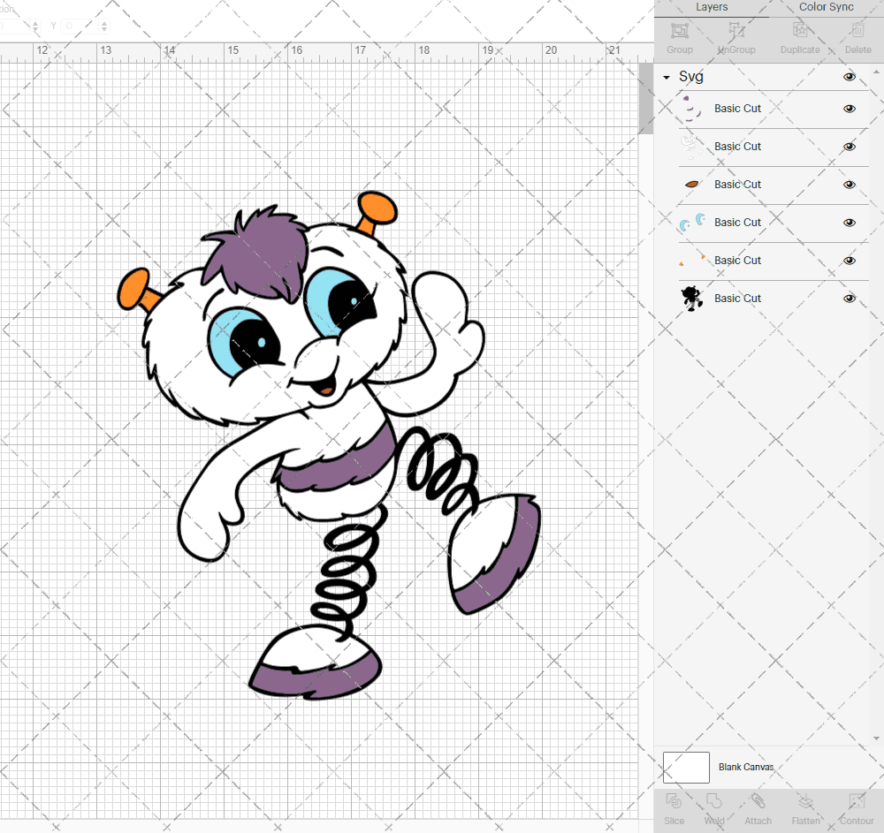
Task: Click the UnGroup button
Action: 736,37
